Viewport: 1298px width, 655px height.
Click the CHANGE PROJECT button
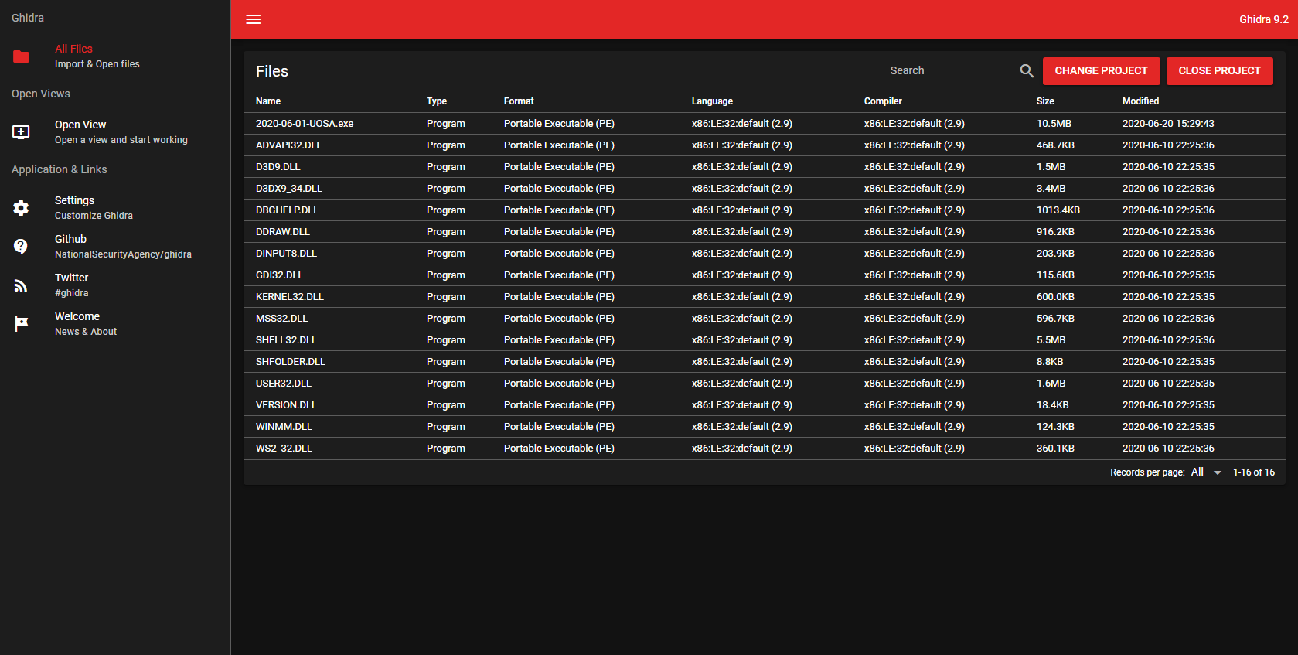click(x=1101, y=70)
